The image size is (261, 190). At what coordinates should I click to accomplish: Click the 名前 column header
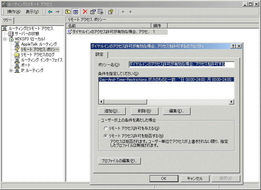pos(108,26)
